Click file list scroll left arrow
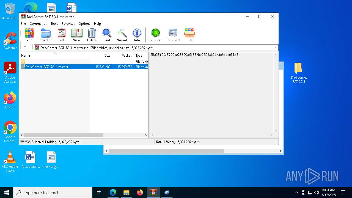352x198 pixels. pos(22,135)
